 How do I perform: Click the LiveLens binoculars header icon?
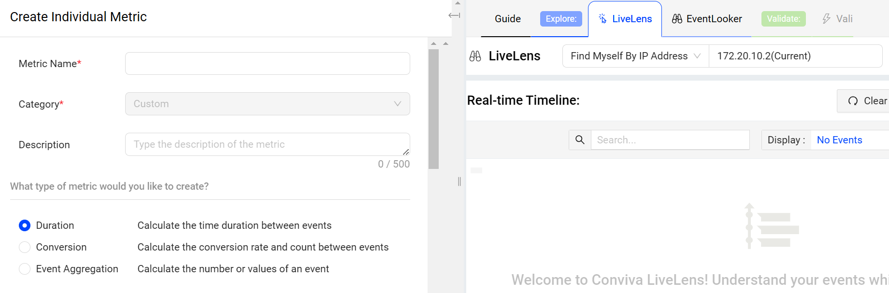475,56
